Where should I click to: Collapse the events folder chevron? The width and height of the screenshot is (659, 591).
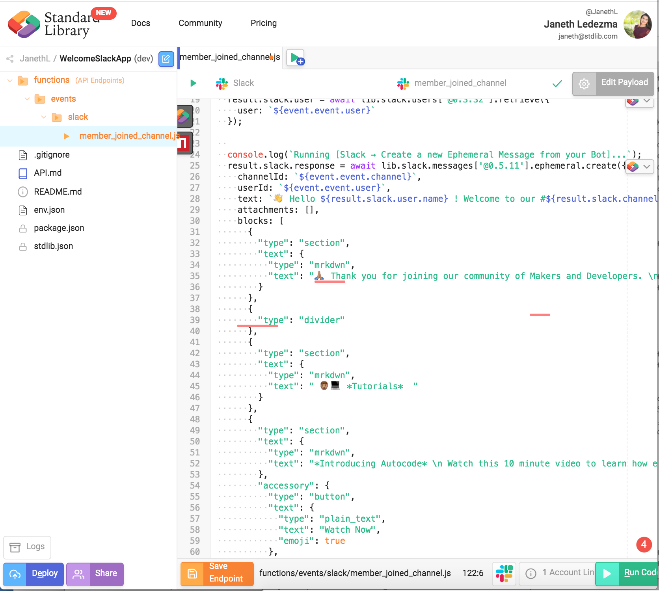27,99
